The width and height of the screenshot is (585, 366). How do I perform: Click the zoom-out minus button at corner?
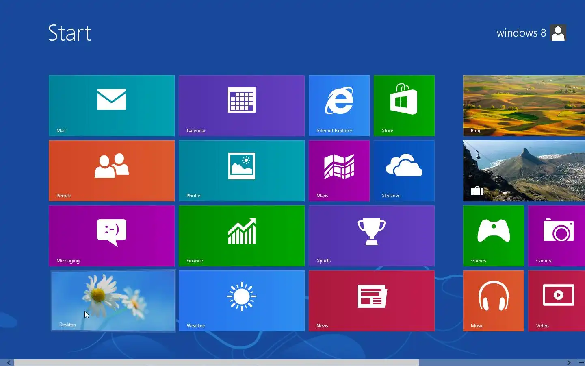coord(581,362)
